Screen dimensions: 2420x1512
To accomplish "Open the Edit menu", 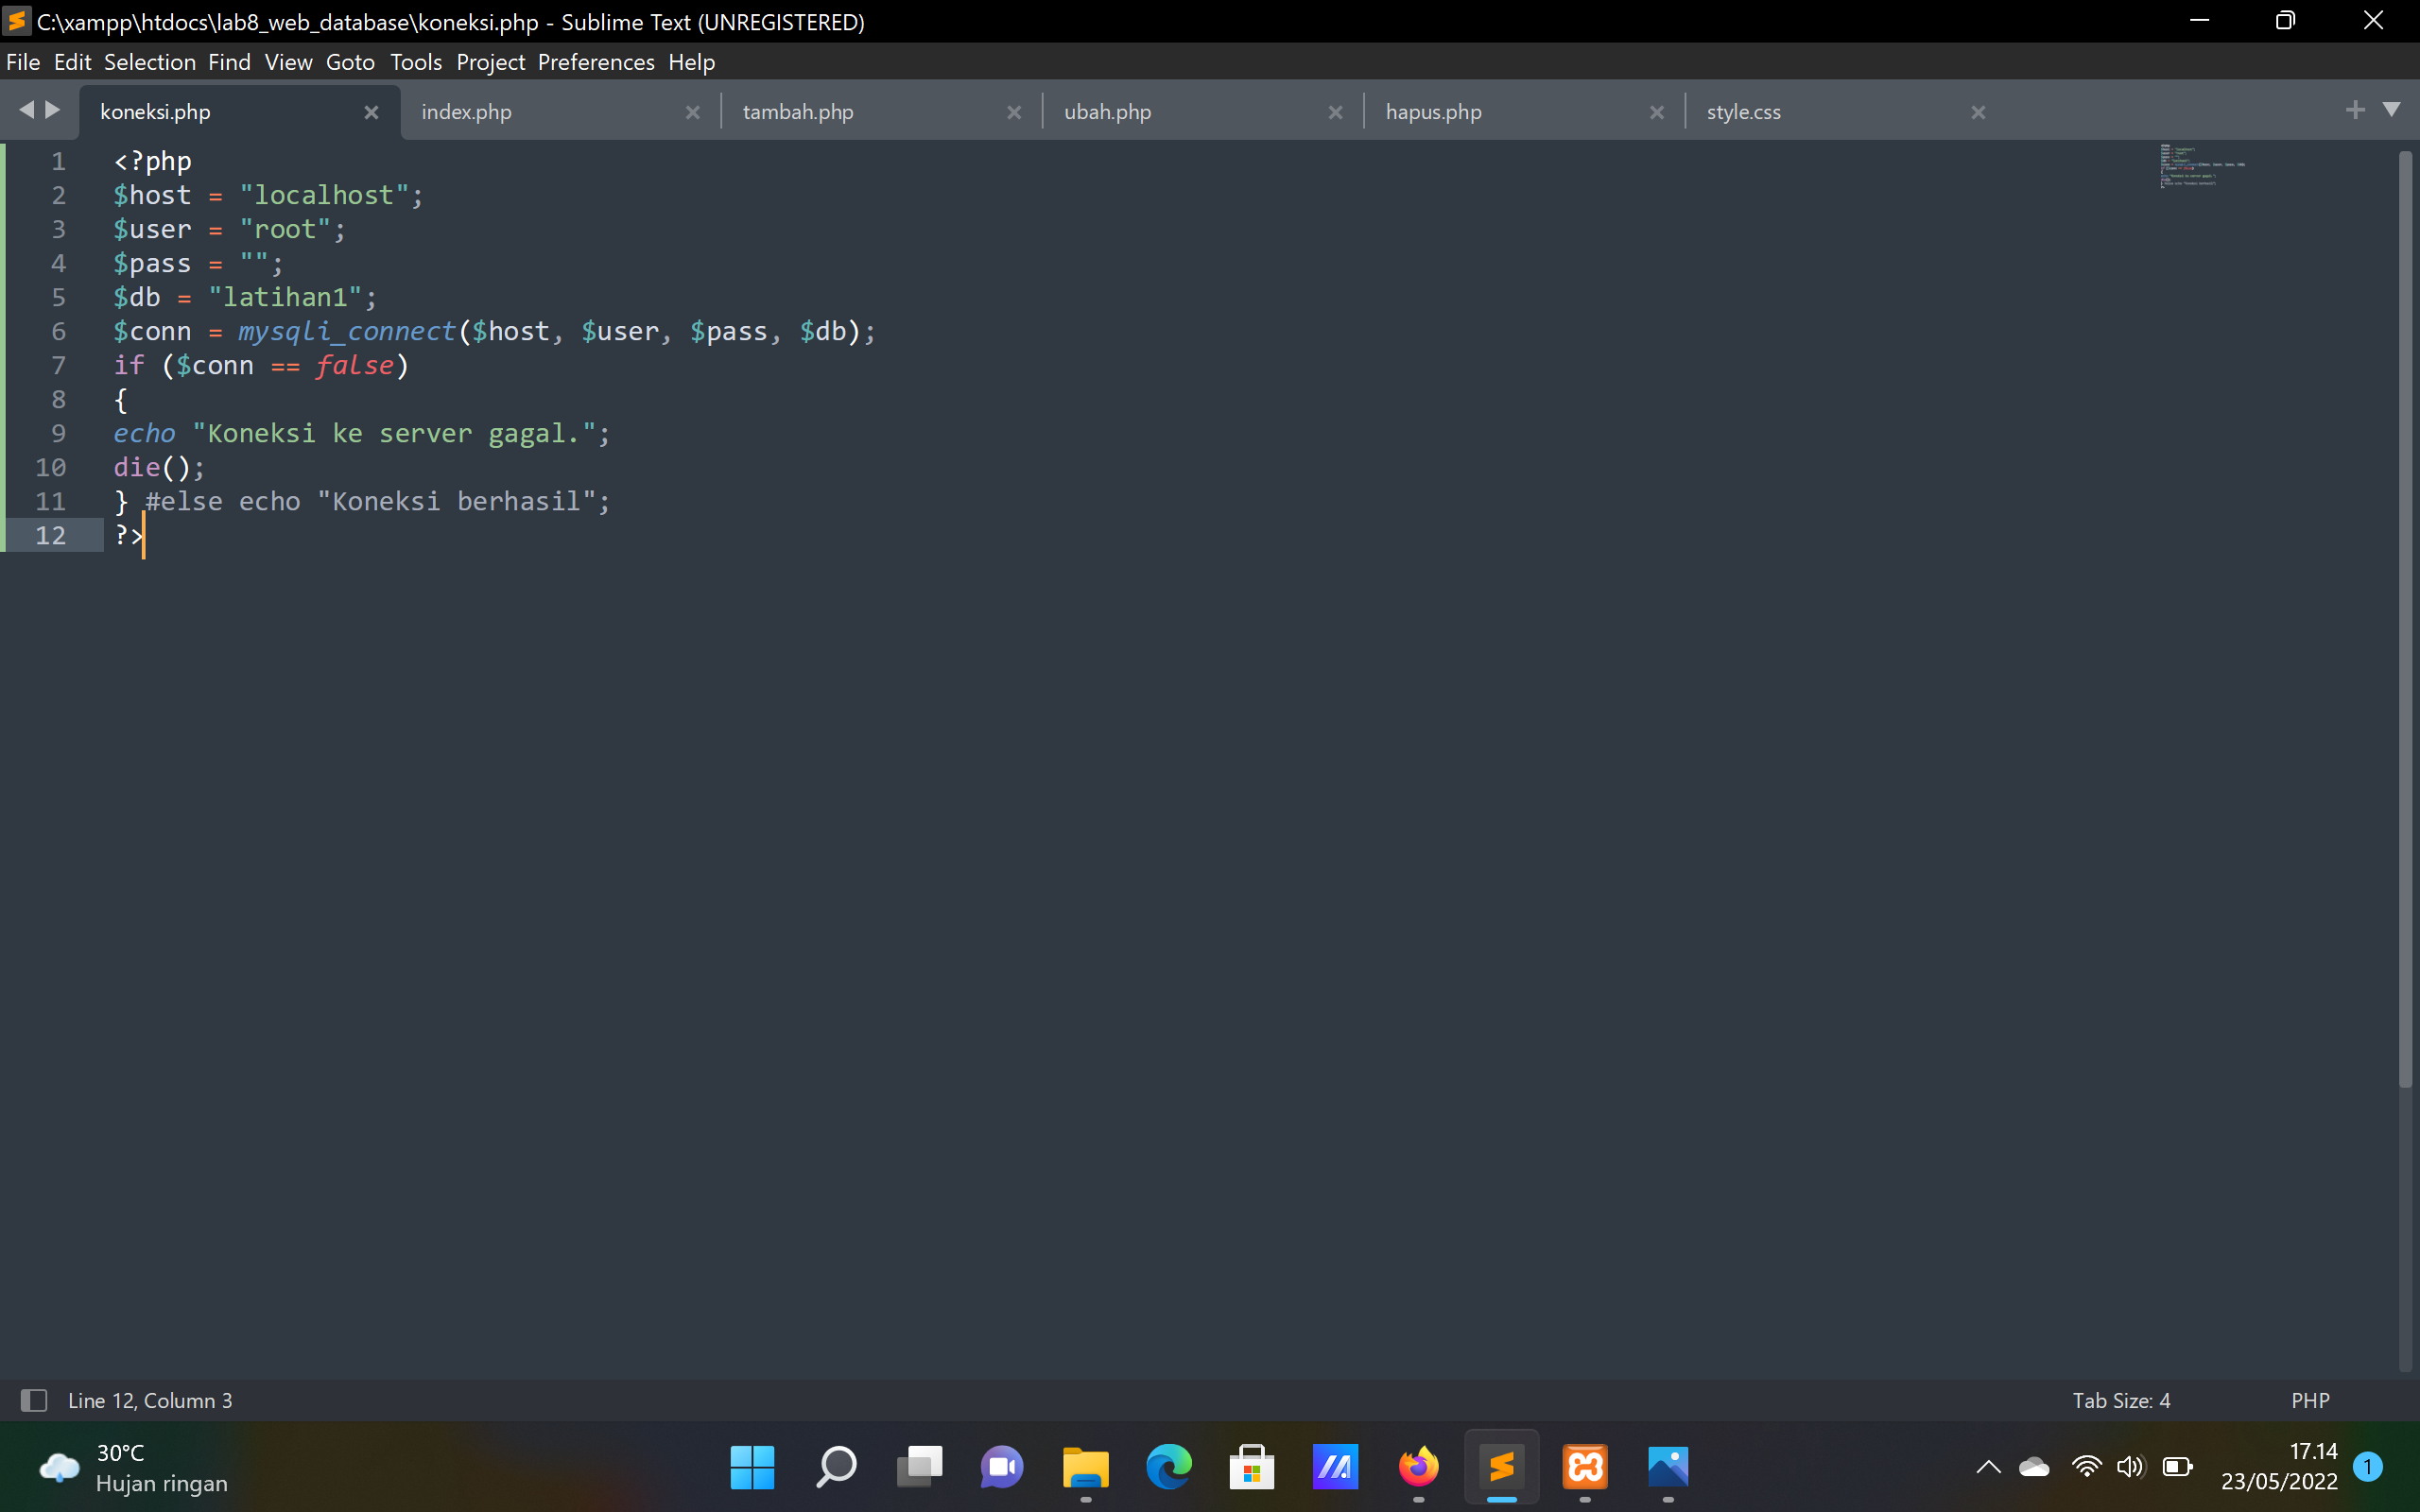I will point(72,62).
